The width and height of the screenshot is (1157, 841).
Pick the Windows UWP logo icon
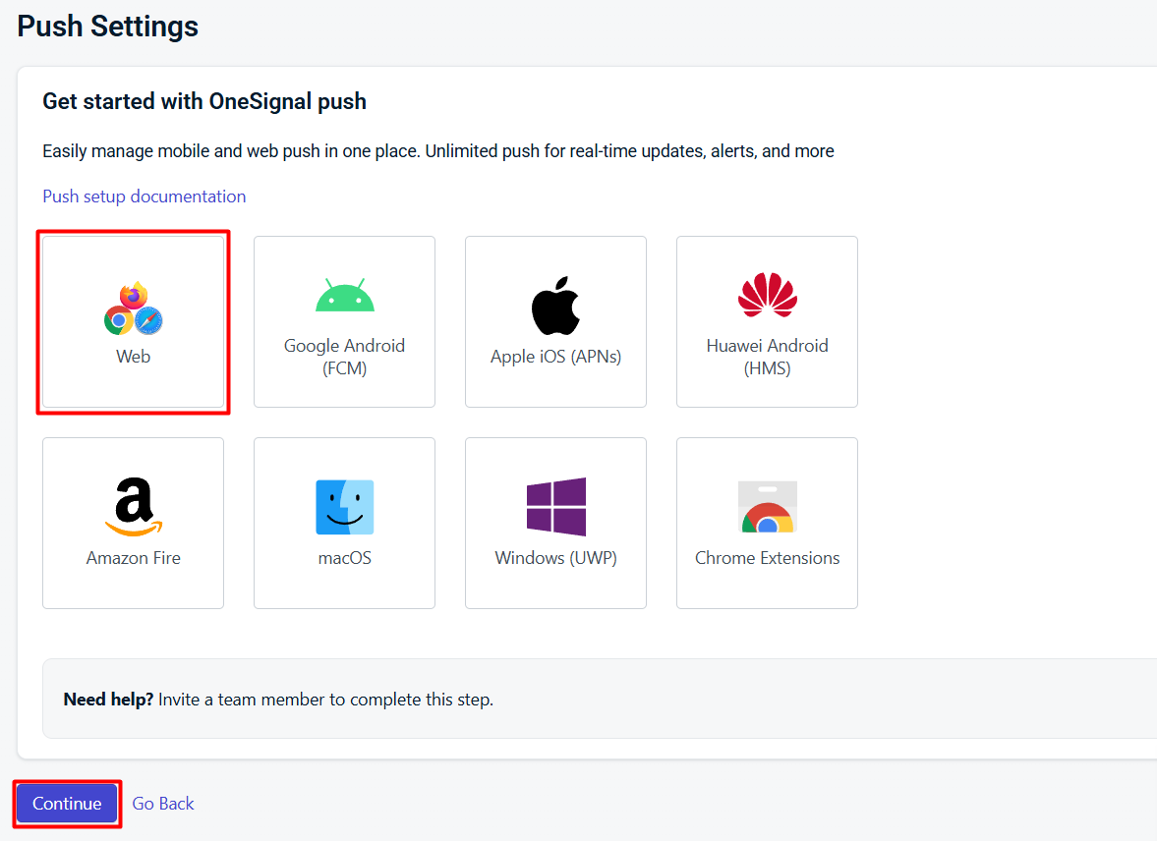556,507
